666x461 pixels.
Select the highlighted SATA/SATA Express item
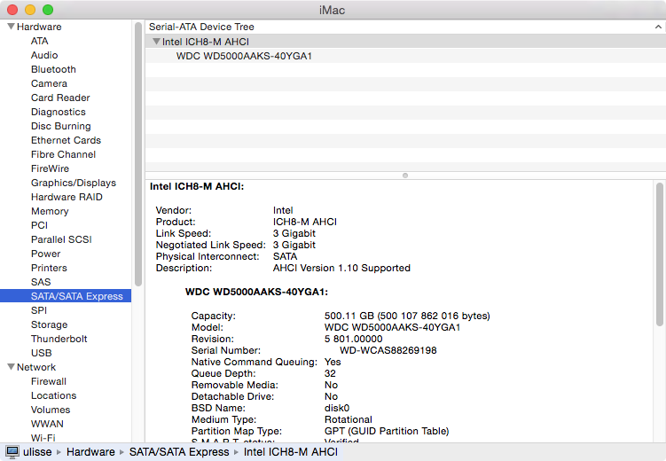[x=66, y=296]
